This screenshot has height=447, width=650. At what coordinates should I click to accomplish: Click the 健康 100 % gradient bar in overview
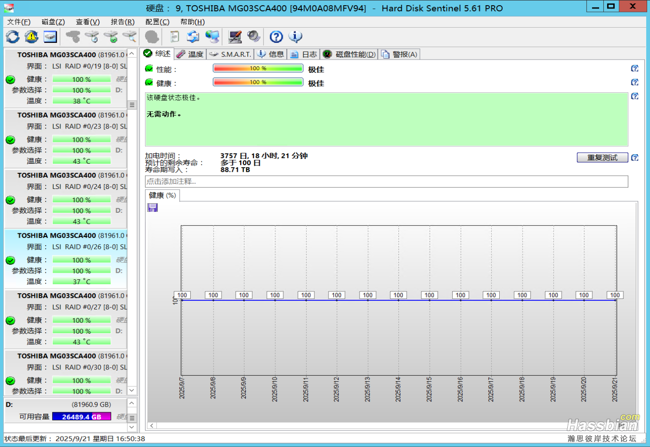258,82
